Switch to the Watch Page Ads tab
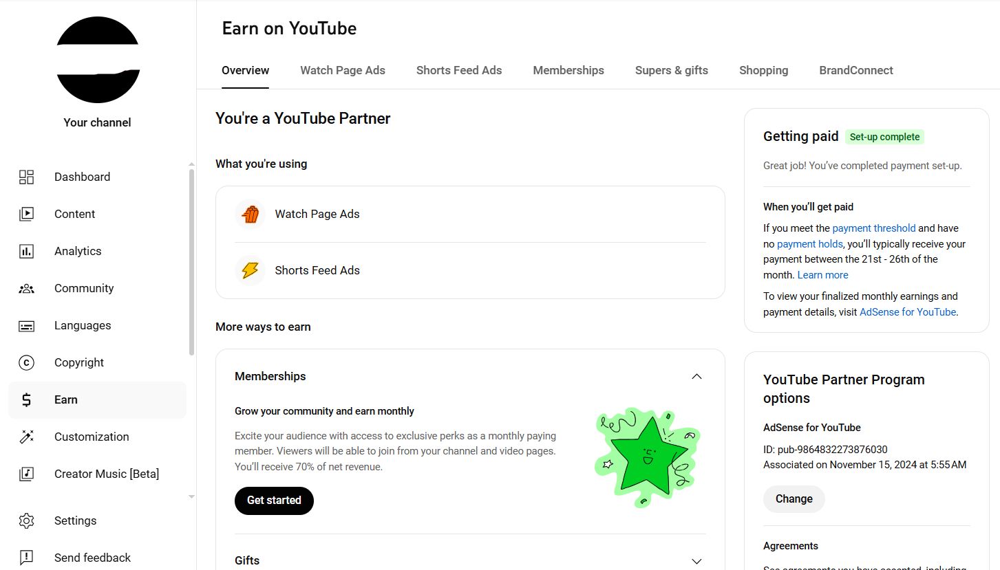This screenshot has height=570, width=1000. (343, 70)
